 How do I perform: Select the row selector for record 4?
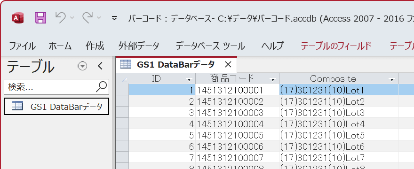pos(122,123)
